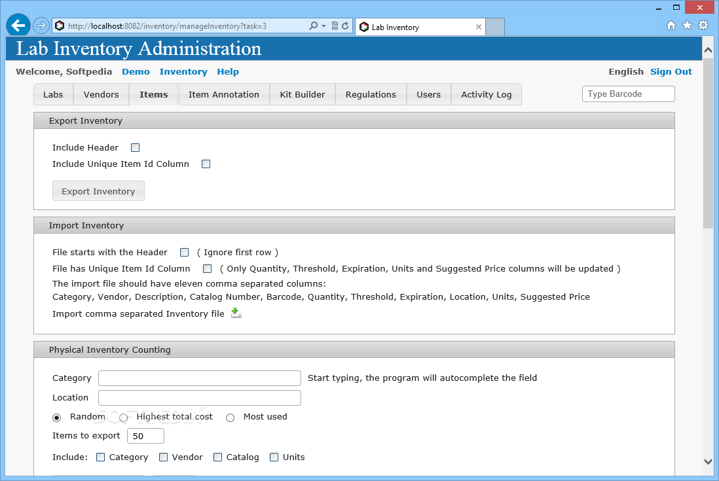719x481 pixels.
Task: Select the Items tab
Action: (x=154, y=94)
